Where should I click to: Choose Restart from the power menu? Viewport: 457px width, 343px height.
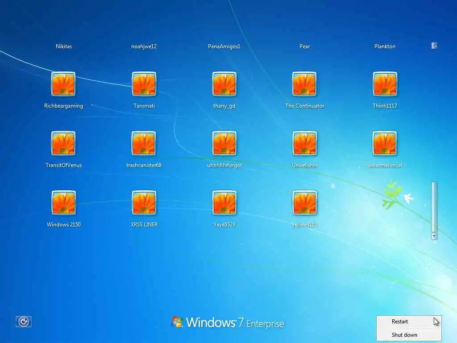(409, 322)
